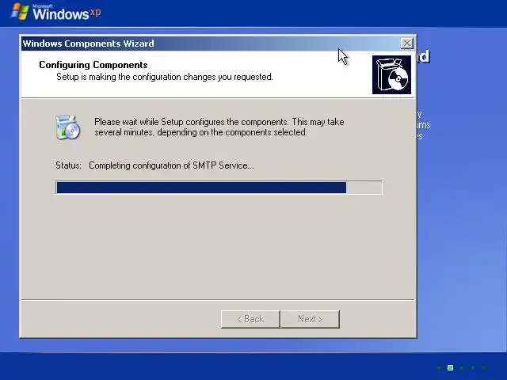The width and height of the screenshot is (507, 380).
Task: Click the setup components icon beside wait message
Action: [67, 127]
